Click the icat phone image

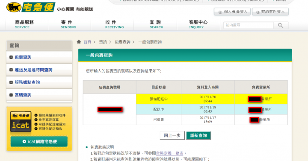click(x=21, y=122)
